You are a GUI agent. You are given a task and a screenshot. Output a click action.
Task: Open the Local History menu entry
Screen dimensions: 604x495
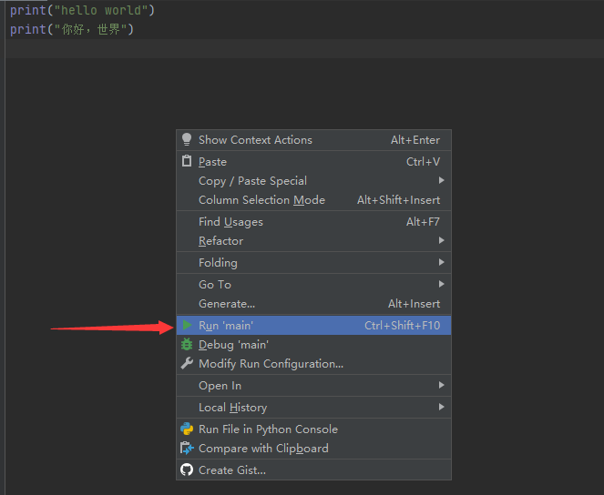[x=313, y=408]
